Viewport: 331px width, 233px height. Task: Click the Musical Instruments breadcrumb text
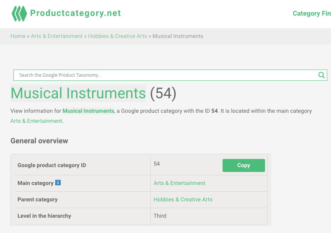tap(178, 36)
